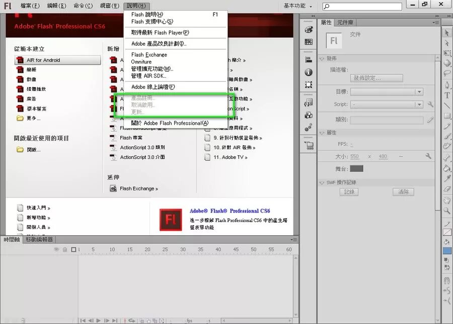The width and height of the screenshot is (453, 324).
Task: Open the 編輯(E) menu
Action: (56, 6)
